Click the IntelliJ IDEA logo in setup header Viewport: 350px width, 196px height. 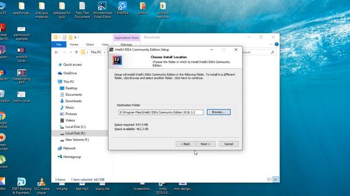[117, 60]
